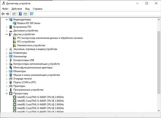Click the scan hardware changes monitor icon
Screen dimensions: 161x118
(x=32, y=14)
